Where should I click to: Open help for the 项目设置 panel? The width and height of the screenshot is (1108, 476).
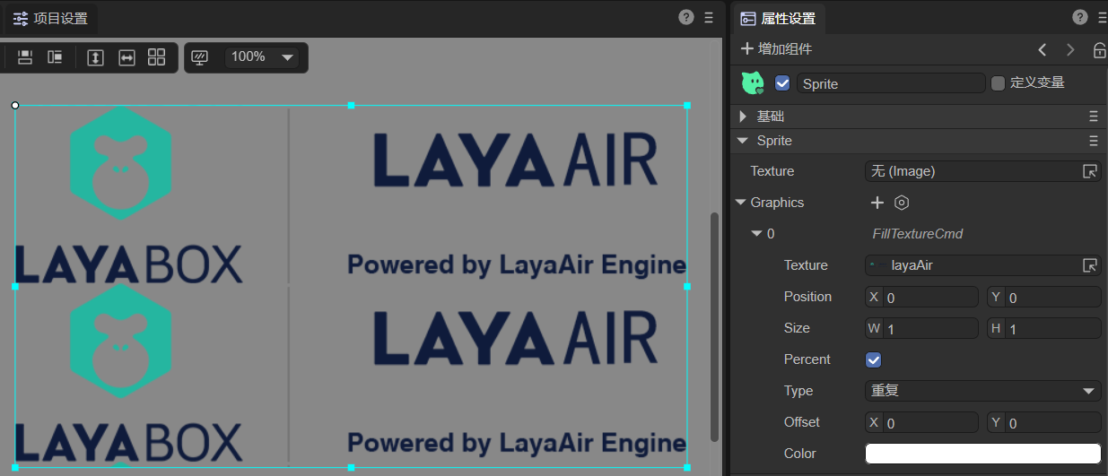685,17
